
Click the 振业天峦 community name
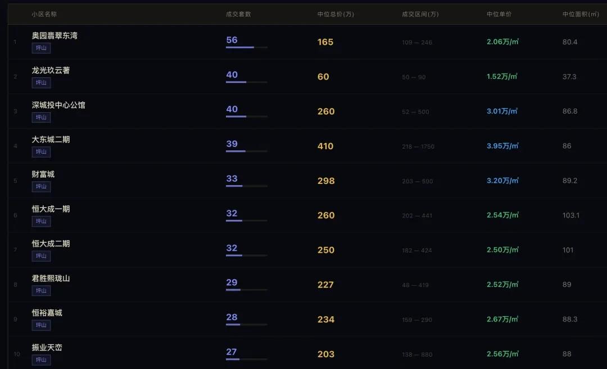coord(47,348)
